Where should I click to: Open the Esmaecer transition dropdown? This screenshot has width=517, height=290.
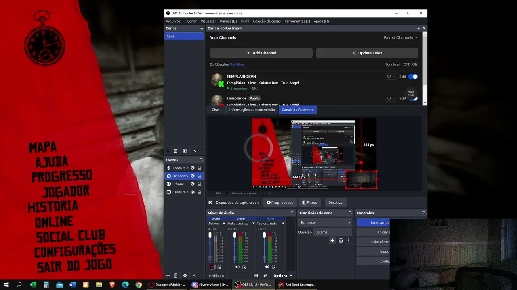326,222
